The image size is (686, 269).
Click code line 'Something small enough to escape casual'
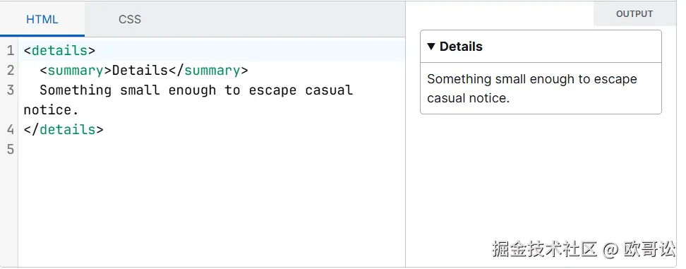pyautogui.click(x=196, y=90)
